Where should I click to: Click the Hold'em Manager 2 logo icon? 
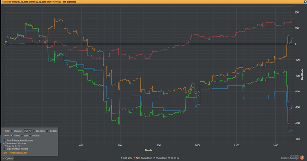point(302,157)
